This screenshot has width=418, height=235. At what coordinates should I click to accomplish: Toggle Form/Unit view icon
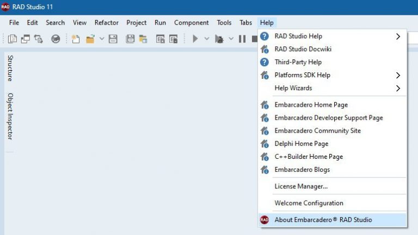click(x=39, y=39)
